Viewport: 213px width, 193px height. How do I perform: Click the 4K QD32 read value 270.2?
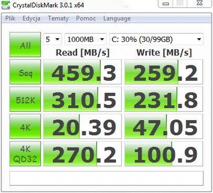[82, 154]
